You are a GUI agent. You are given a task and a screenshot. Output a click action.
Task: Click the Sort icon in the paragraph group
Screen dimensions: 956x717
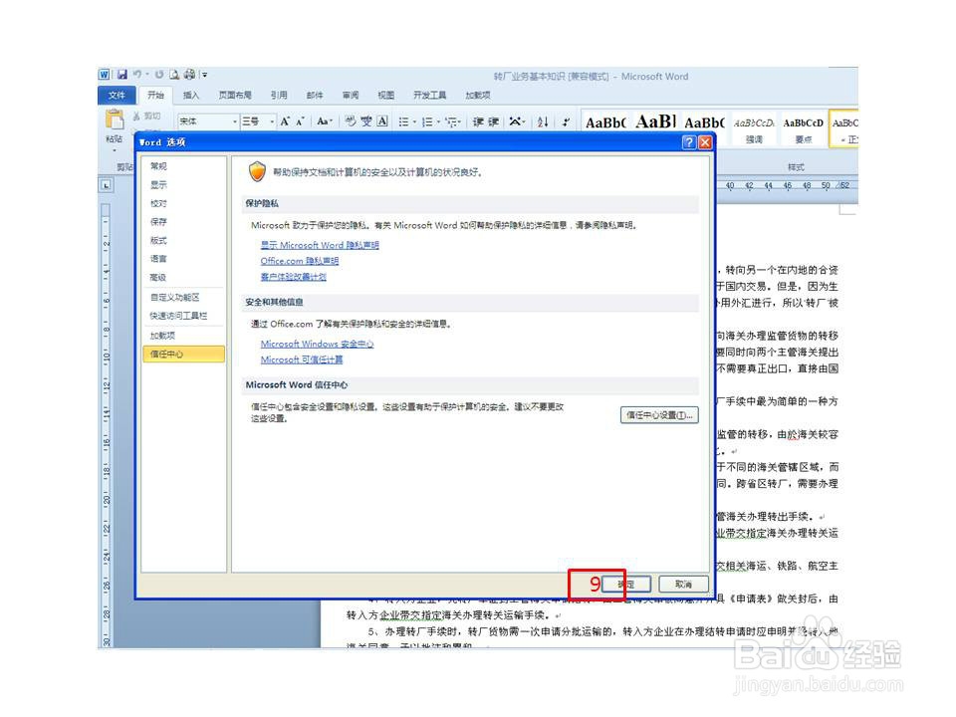pyautogui.click(x=544, y=121)
